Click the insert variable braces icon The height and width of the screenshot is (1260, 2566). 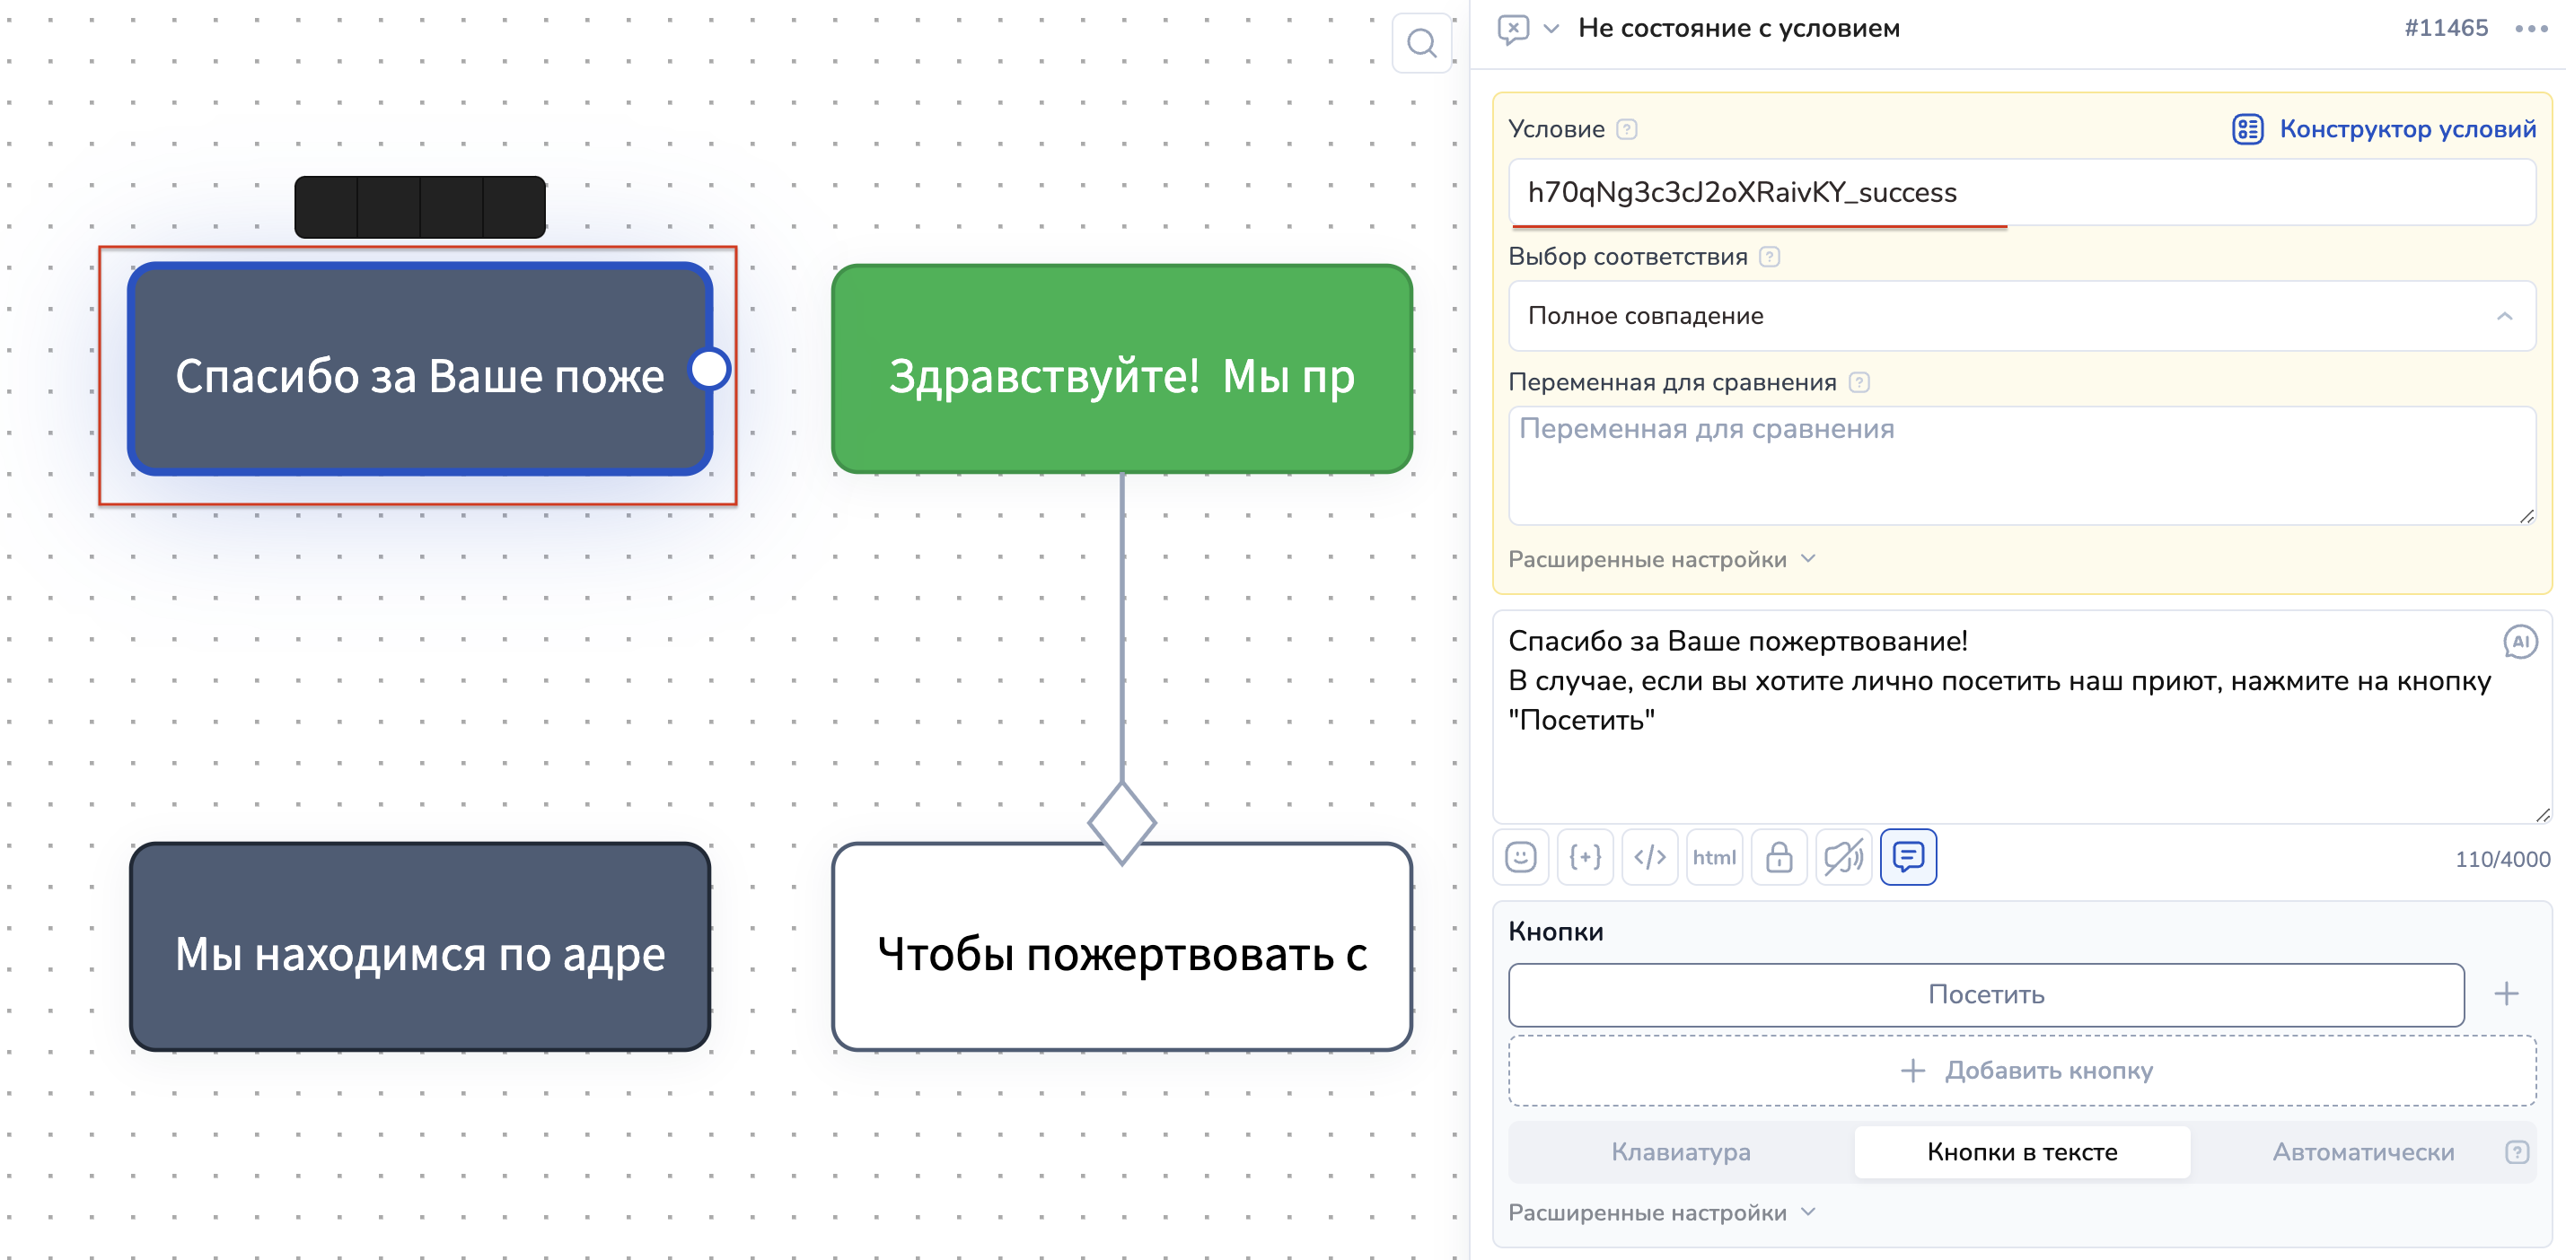[x=1585, y=856]
